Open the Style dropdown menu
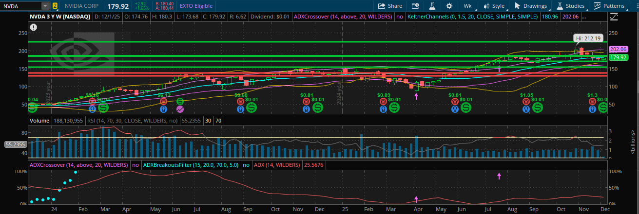 (494, 6)
